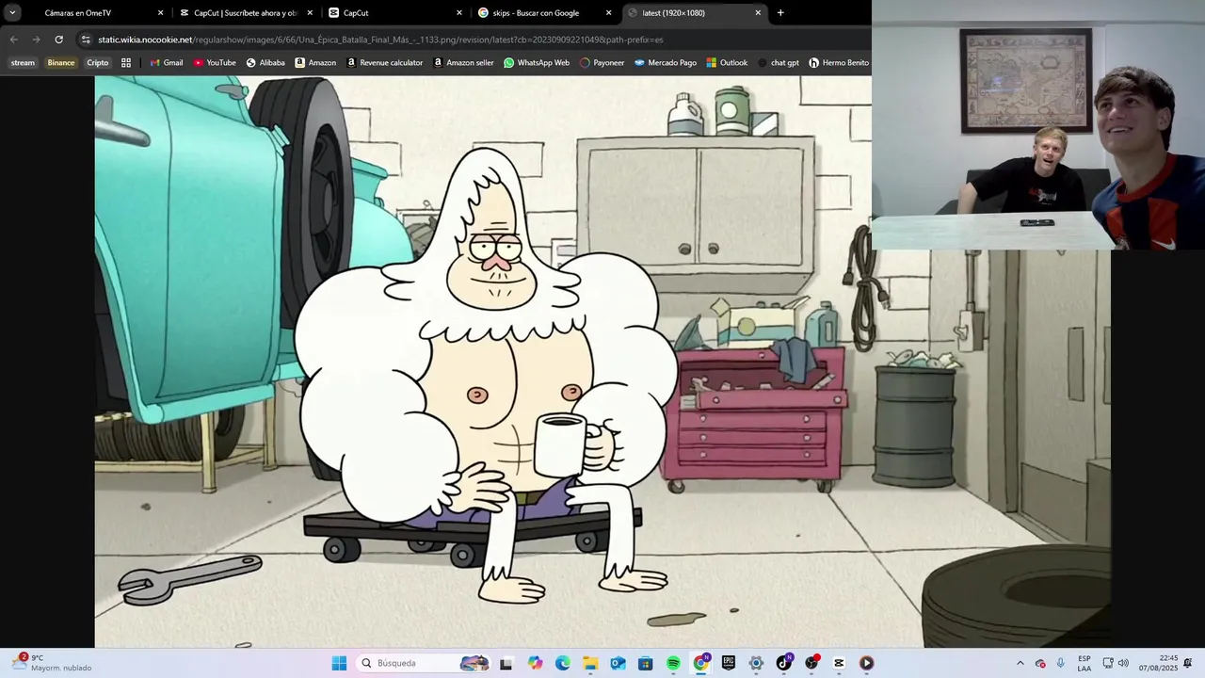Screen dimensions: 1205x678
Task: Open the Payoneer bookmark
Action: (602, 63)
